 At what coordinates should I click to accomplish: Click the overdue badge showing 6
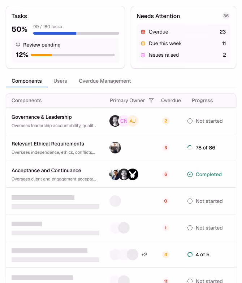pyautogui.click(x=165, y=174)
